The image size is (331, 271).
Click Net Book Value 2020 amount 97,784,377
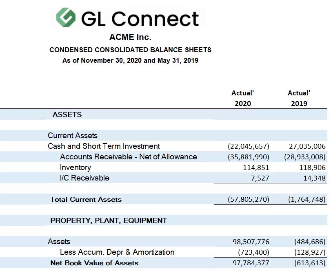pos(251,263)
